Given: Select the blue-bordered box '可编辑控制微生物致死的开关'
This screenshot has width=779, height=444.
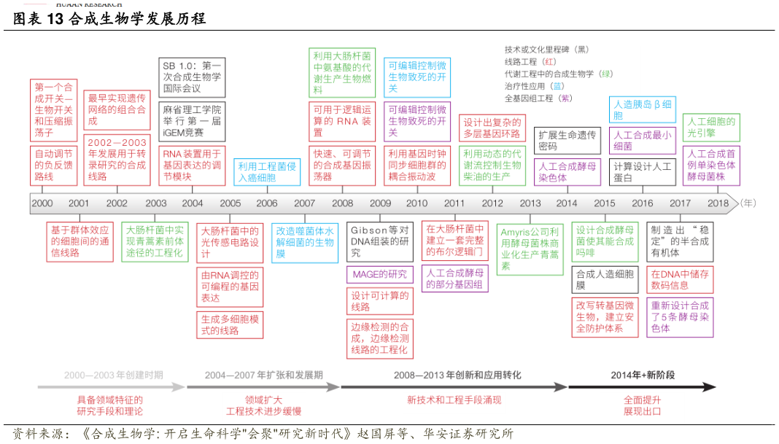Looking at the screenshot, I should (x=417, y=77).
